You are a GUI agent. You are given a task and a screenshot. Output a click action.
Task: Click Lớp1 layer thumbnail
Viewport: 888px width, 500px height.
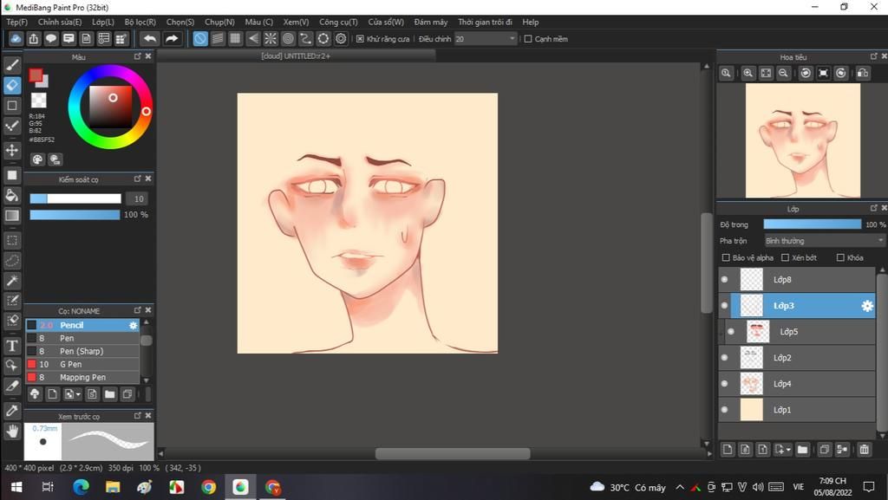(x=752, y=410)
